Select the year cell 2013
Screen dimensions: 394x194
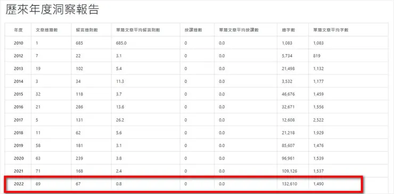pos(18,68)
